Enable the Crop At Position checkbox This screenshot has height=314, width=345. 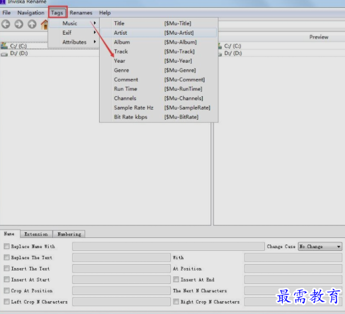pos(7,290)
